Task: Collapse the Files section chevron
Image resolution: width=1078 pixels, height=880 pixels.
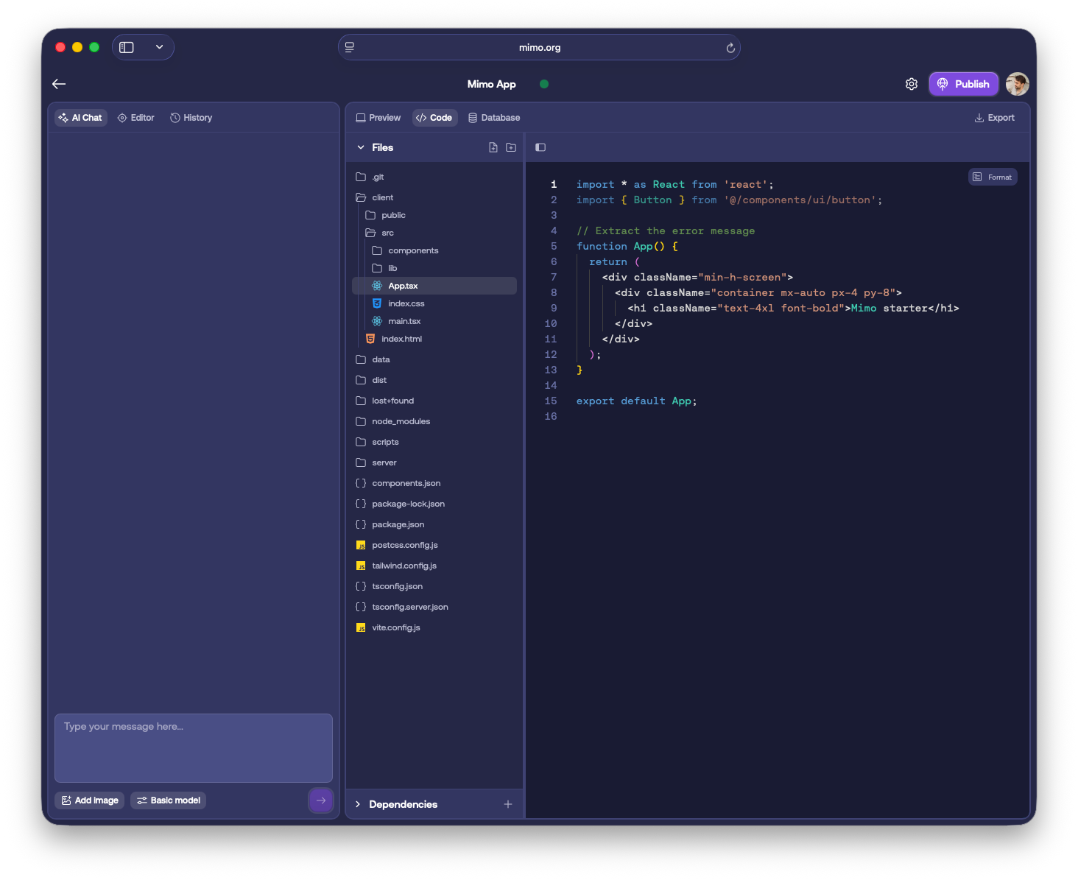Action: click(361, 147)
